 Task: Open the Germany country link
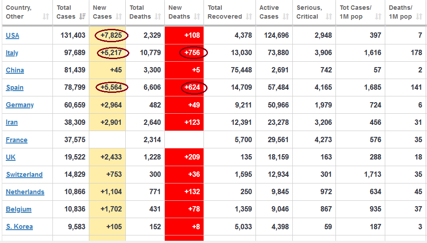[x=20, y=105]
